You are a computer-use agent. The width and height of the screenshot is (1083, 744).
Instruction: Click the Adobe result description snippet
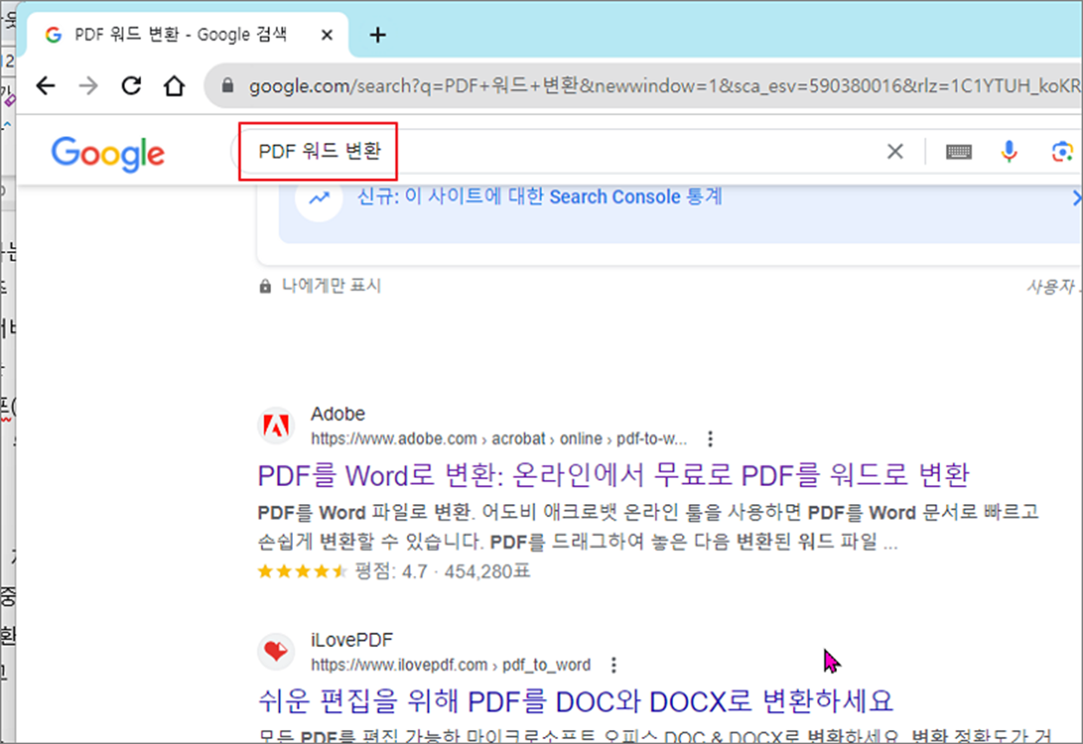pyautogui.click(x=648, y=529)
